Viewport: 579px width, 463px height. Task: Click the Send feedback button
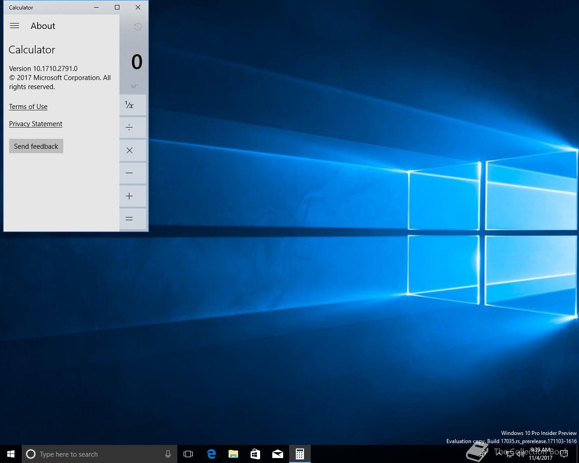coord(36,146)
